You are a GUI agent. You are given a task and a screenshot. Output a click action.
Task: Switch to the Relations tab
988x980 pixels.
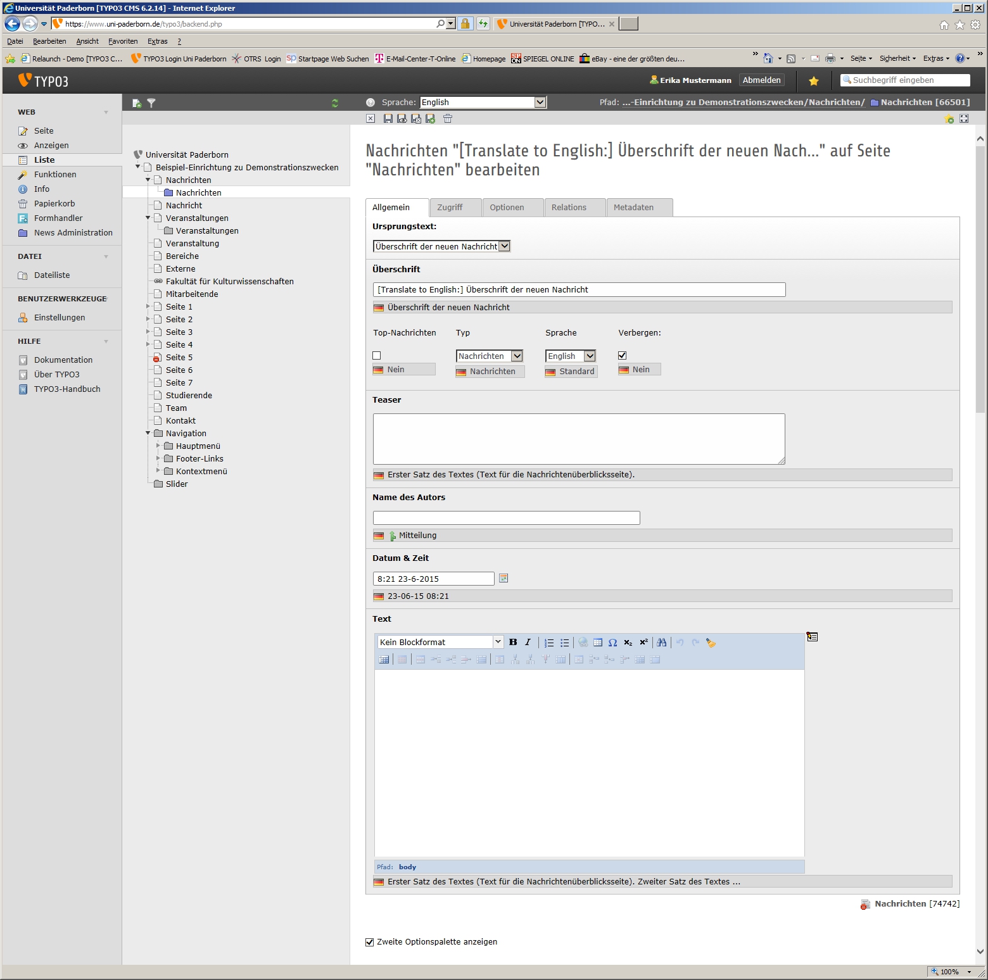tap(574, 207)
